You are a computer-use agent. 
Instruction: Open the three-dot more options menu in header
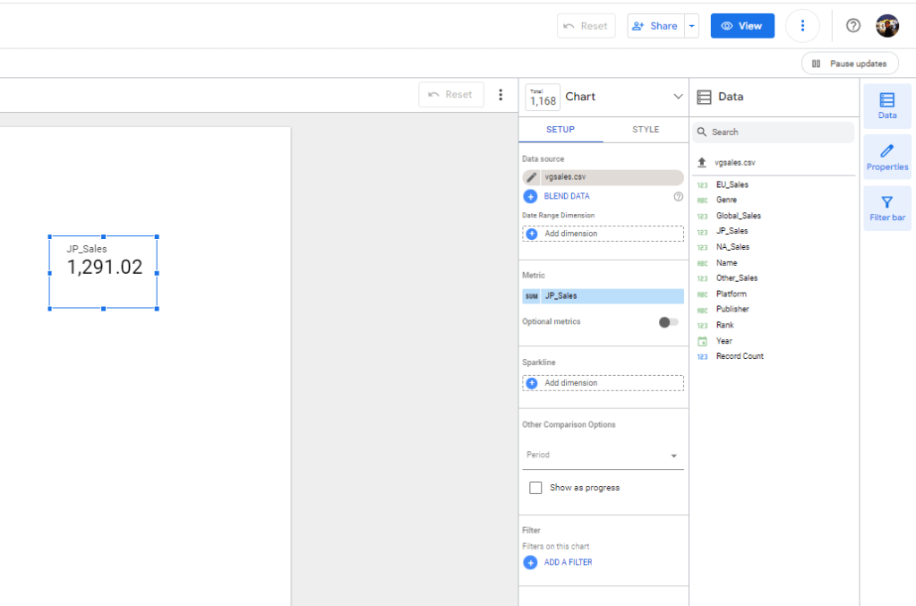[x=802, y=26]
